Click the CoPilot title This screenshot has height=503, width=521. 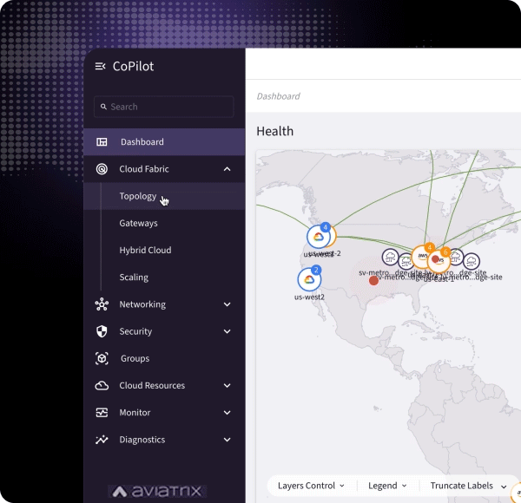(133, 67)
